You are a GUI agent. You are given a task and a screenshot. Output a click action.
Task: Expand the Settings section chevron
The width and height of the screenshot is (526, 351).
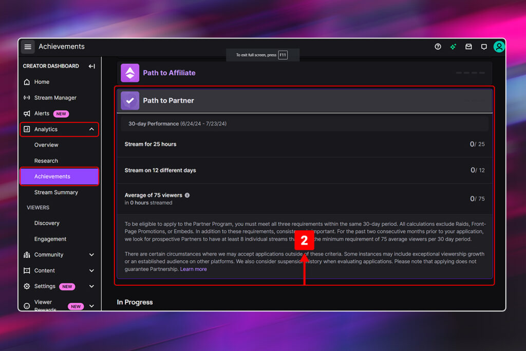tap(91, 286)
